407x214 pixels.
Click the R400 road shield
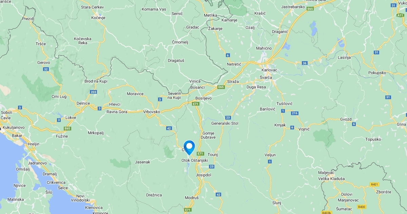point(362,207)
